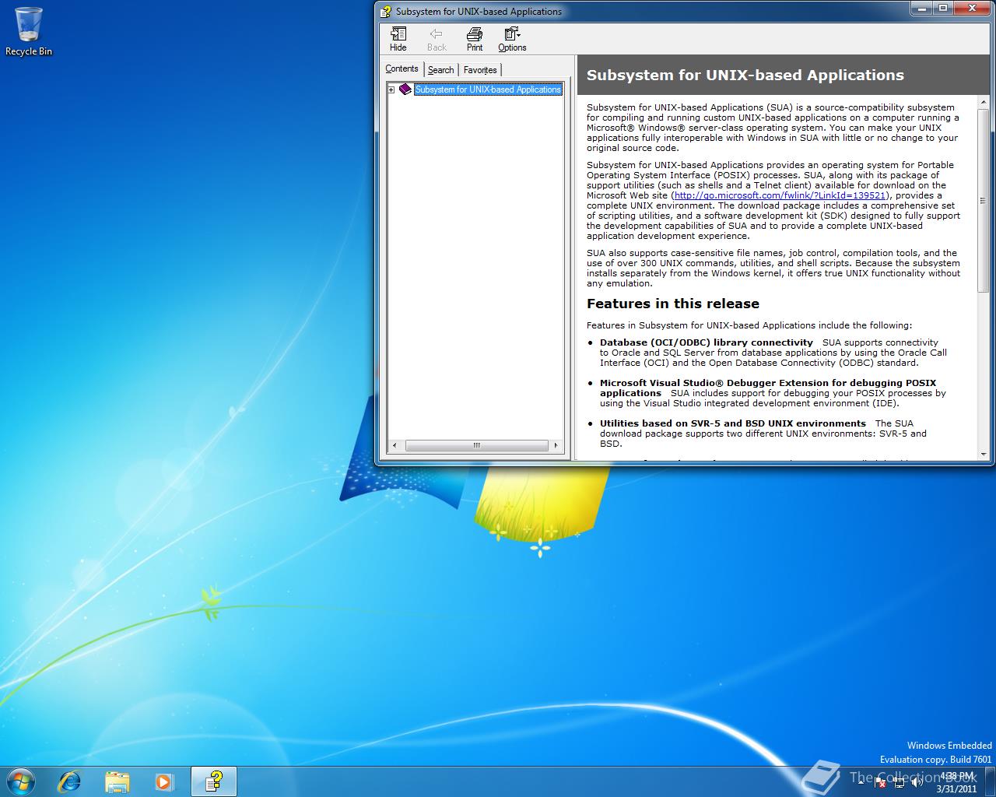The height and width of the screenshot is (797, 996).
Task: Switch to the Contents tab
Action: (x=402, y=68)
